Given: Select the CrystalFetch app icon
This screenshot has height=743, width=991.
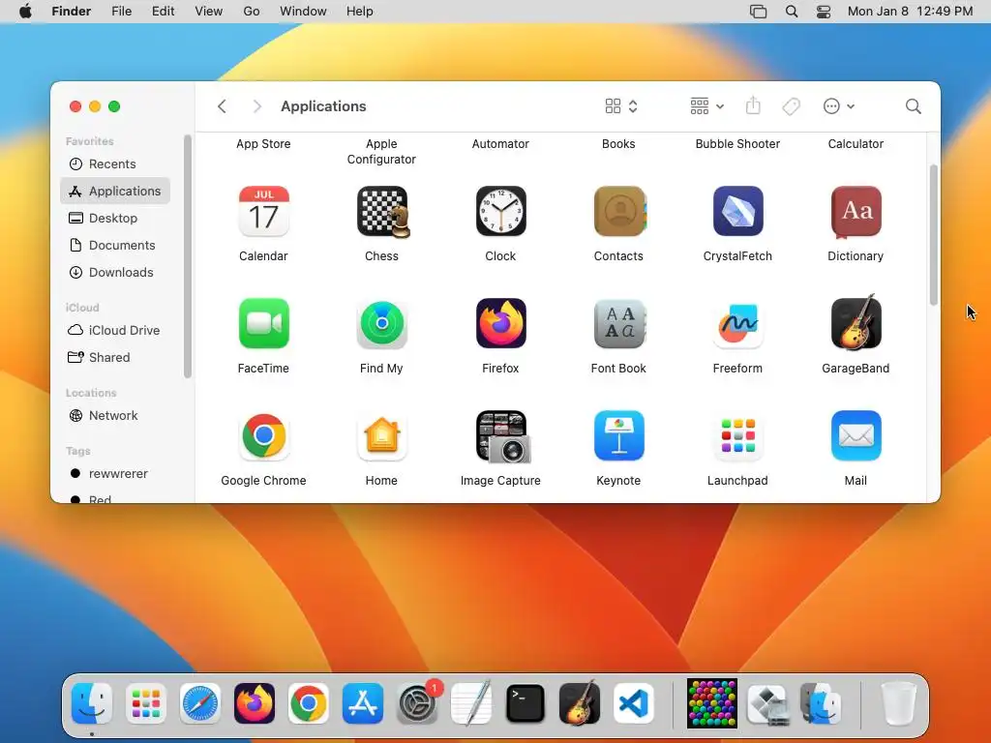Looking at the screenshot, I should pyautogui.click(x=737, y=211).
